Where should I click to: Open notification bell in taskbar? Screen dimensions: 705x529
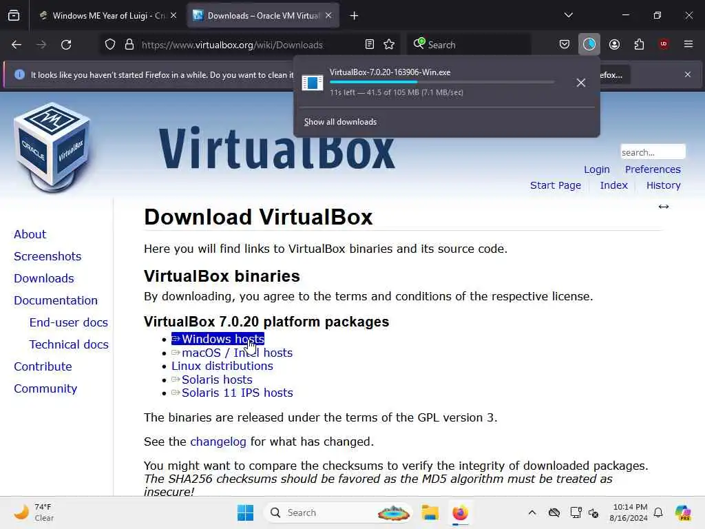658,512
